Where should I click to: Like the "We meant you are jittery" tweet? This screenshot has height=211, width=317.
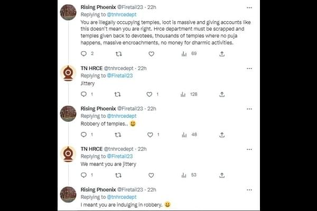151,175
